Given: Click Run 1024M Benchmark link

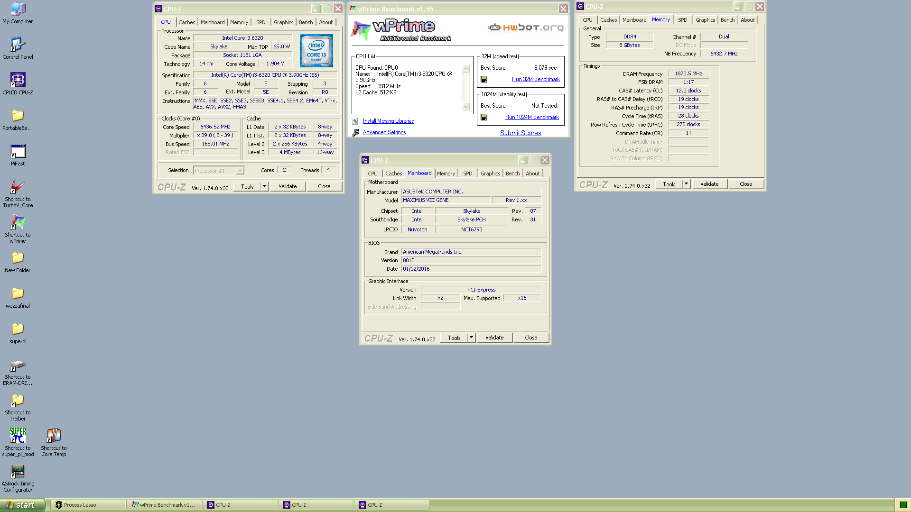Looking at the screenshot, I should [532, 117].
